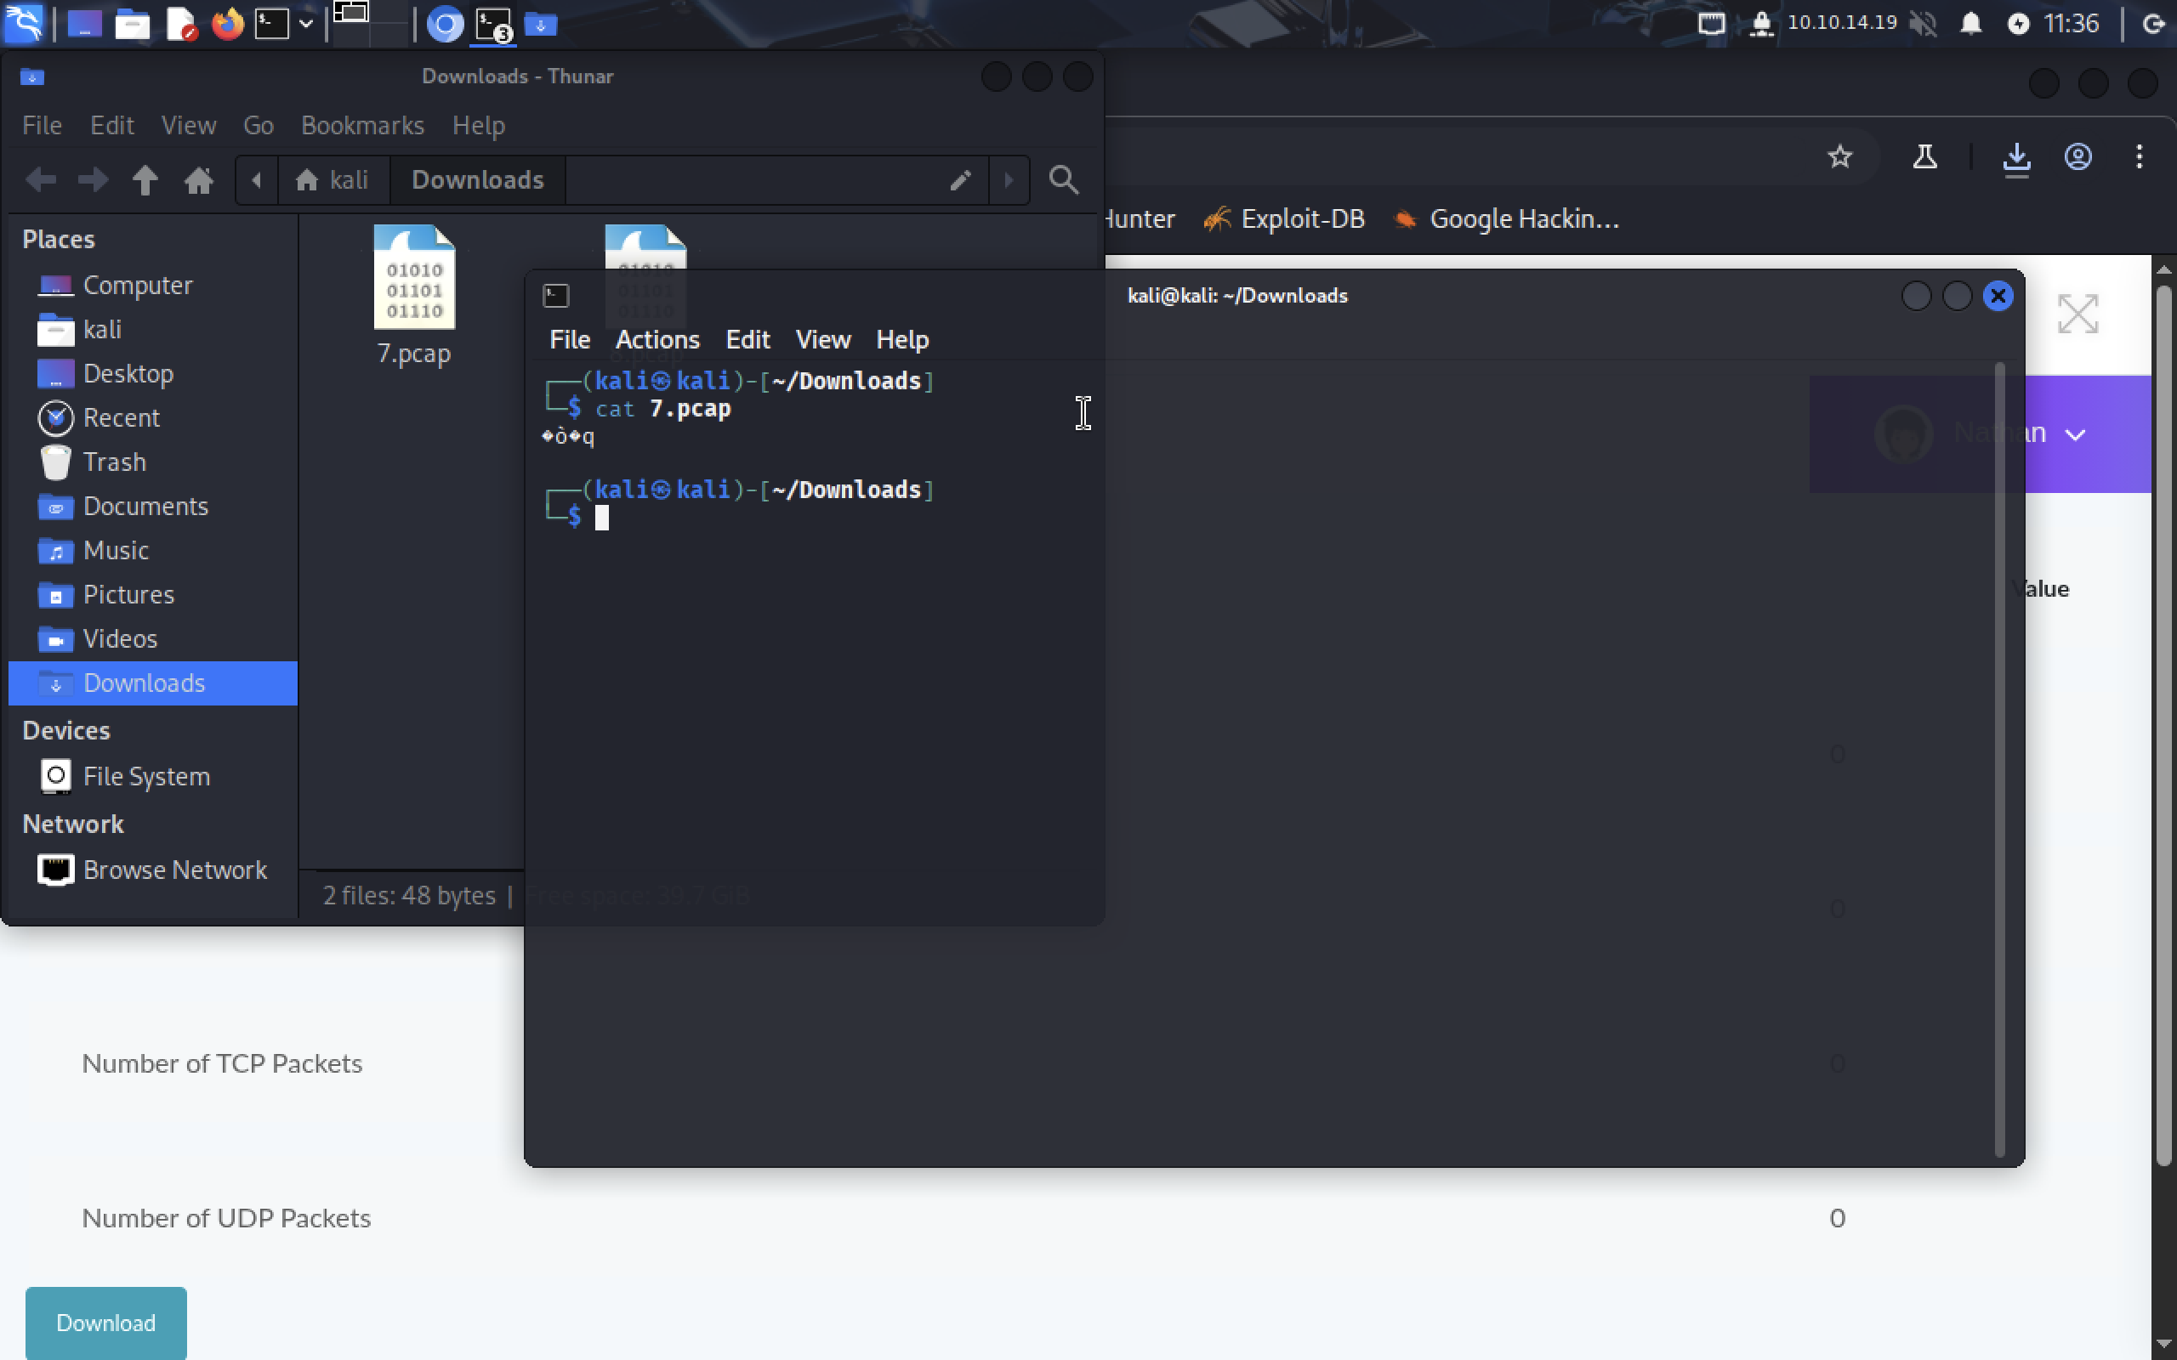Select Music in Places sidebar

(153, 550)
